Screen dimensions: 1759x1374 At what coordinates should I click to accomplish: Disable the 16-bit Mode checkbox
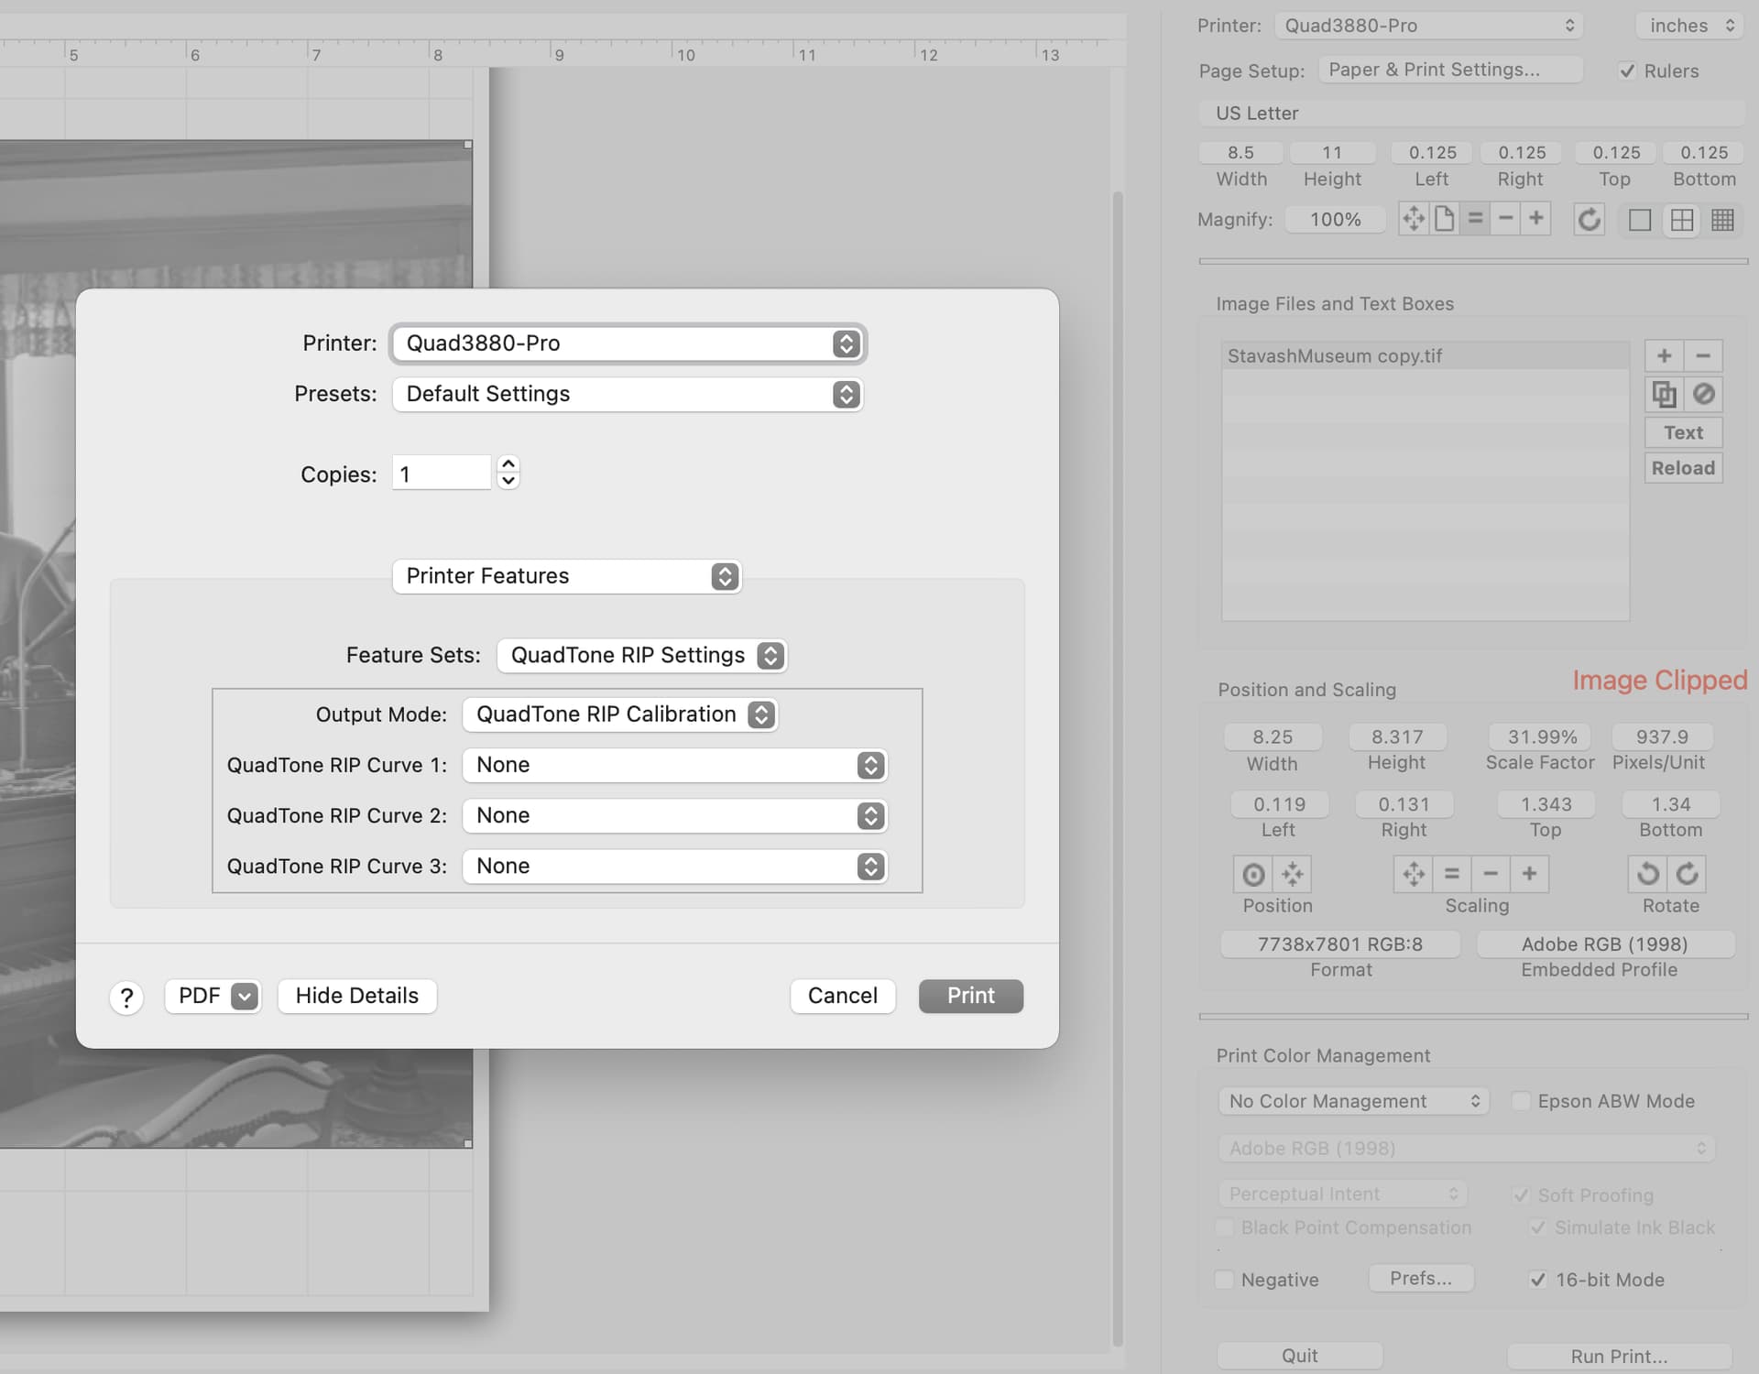(1538, 1280)
